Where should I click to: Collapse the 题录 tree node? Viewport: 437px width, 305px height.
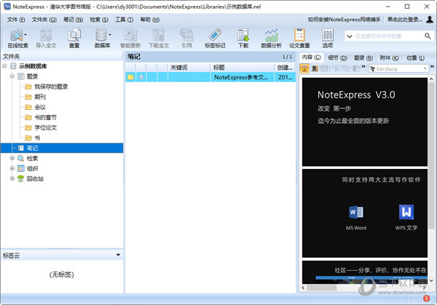[x=12, y=76]
